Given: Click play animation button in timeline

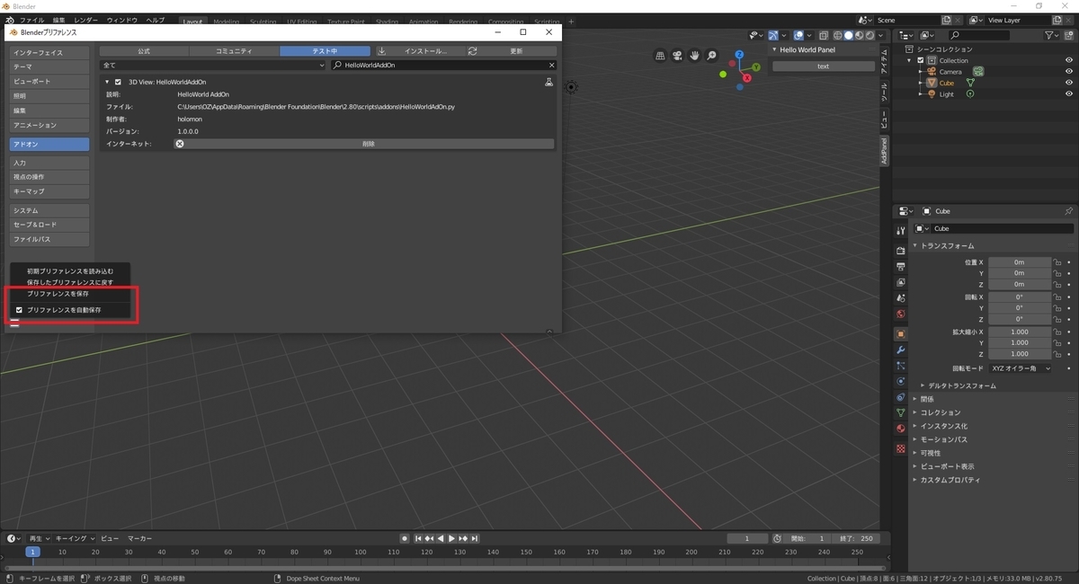Looking at the screenshot, I should tap(452, 538).
